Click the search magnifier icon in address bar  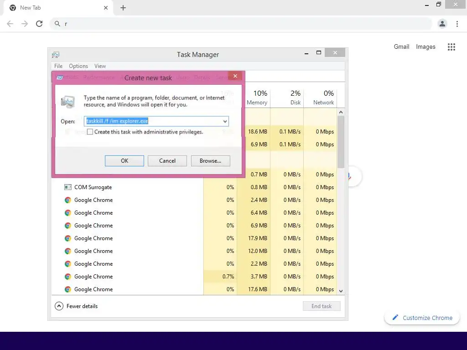point(57,24)
